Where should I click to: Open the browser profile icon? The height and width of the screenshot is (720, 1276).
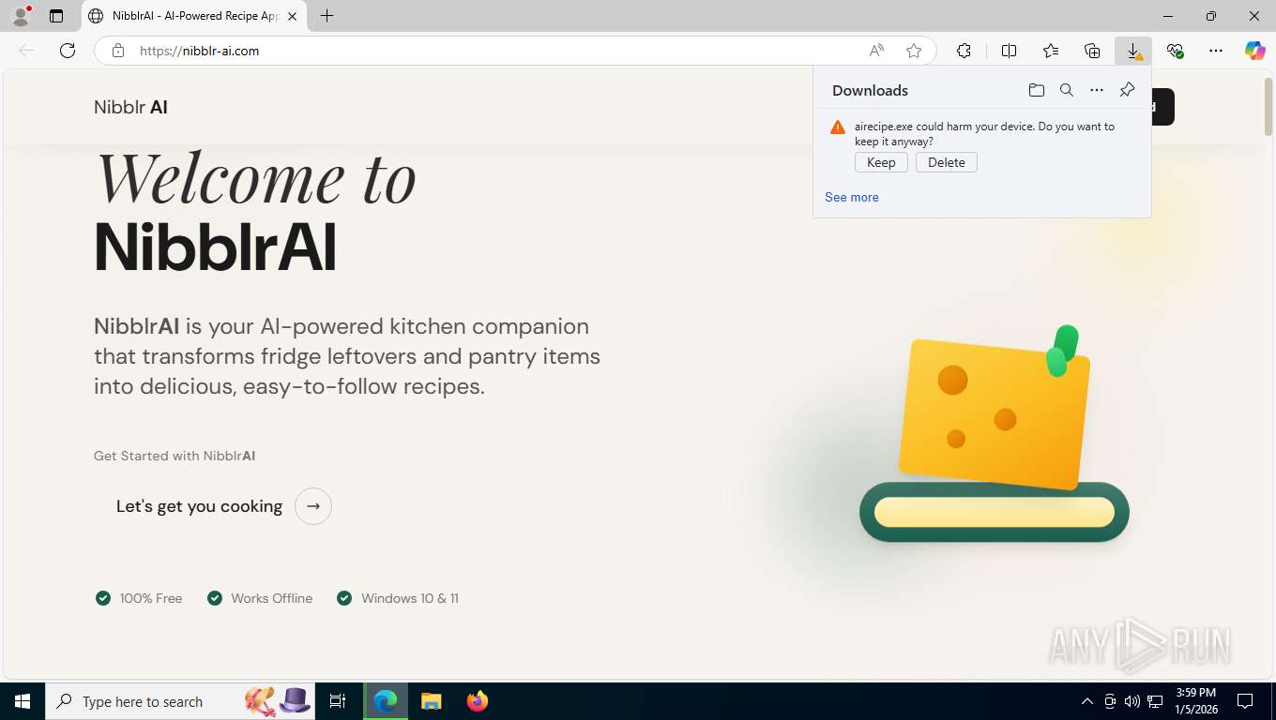click(20, 16)
